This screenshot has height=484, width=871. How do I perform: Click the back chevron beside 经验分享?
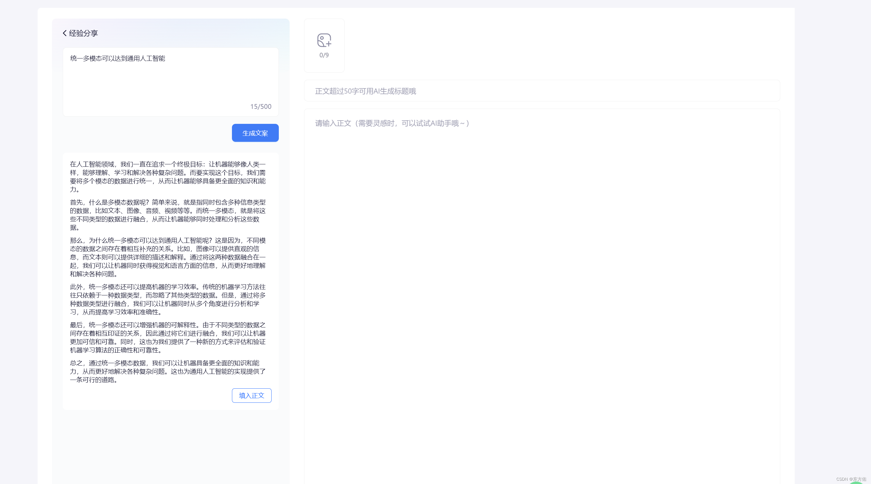pos(65,33)
